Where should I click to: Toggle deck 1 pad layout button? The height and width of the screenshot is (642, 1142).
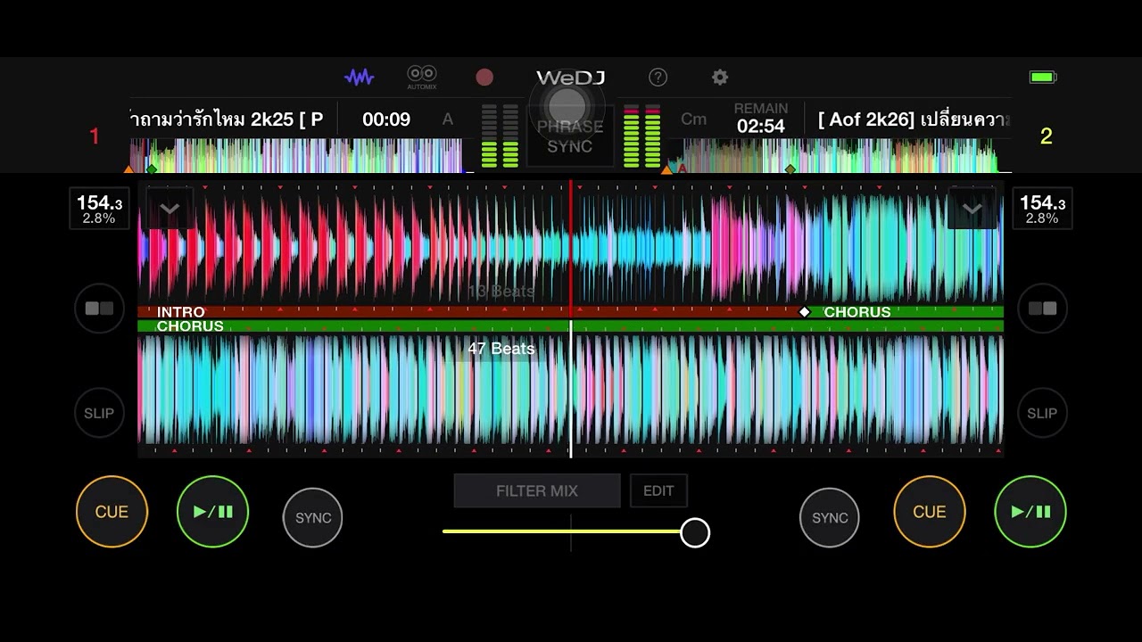(99, 309)
